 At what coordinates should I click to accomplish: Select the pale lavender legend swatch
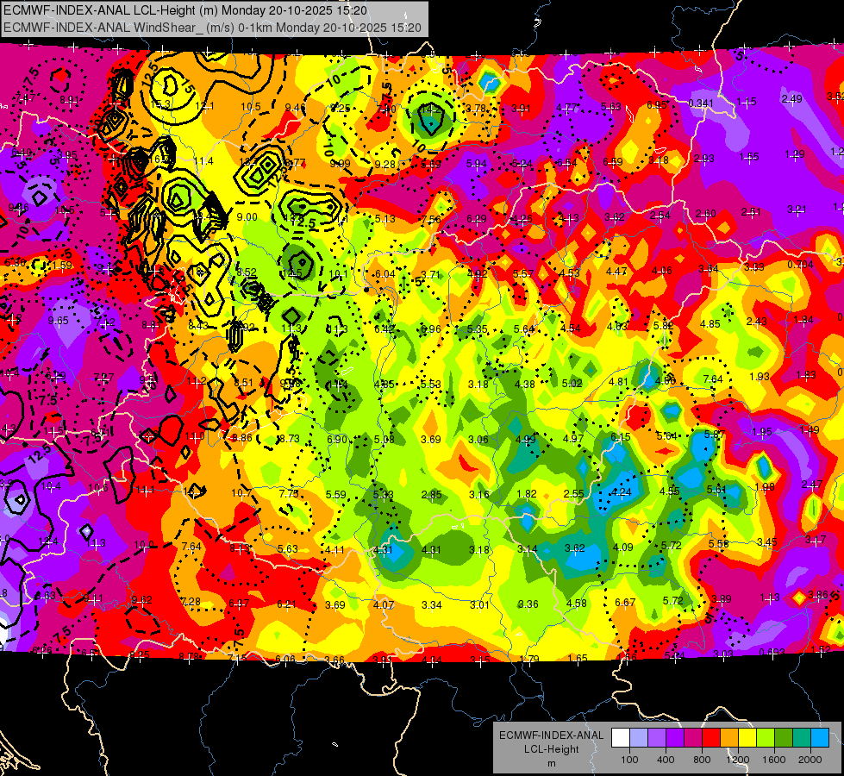[x=639, y=738]
